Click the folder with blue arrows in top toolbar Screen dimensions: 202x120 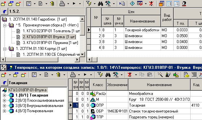pos(11,4)
